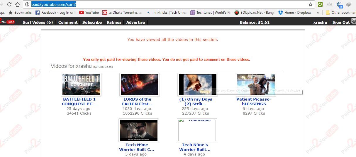The height and width of the screenshot is (157, 356).
Task: Bookmark this page with the star icon
Action: coord(310,4)
